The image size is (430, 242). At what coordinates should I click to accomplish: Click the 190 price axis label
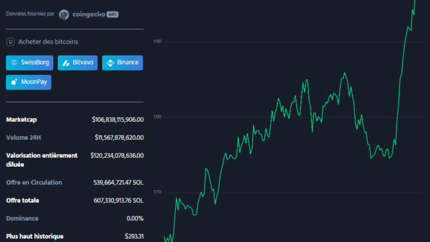[158, 41]
